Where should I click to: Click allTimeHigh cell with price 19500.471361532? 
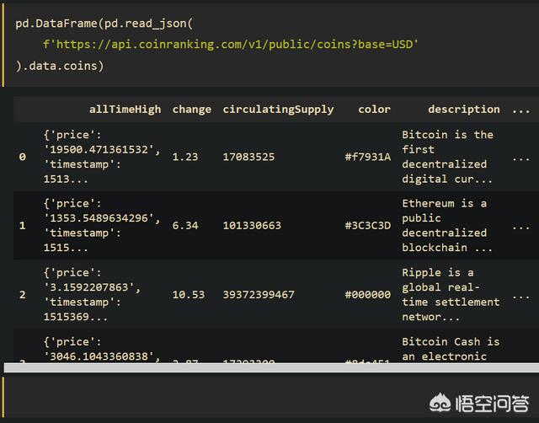click(x=102, y=157)
